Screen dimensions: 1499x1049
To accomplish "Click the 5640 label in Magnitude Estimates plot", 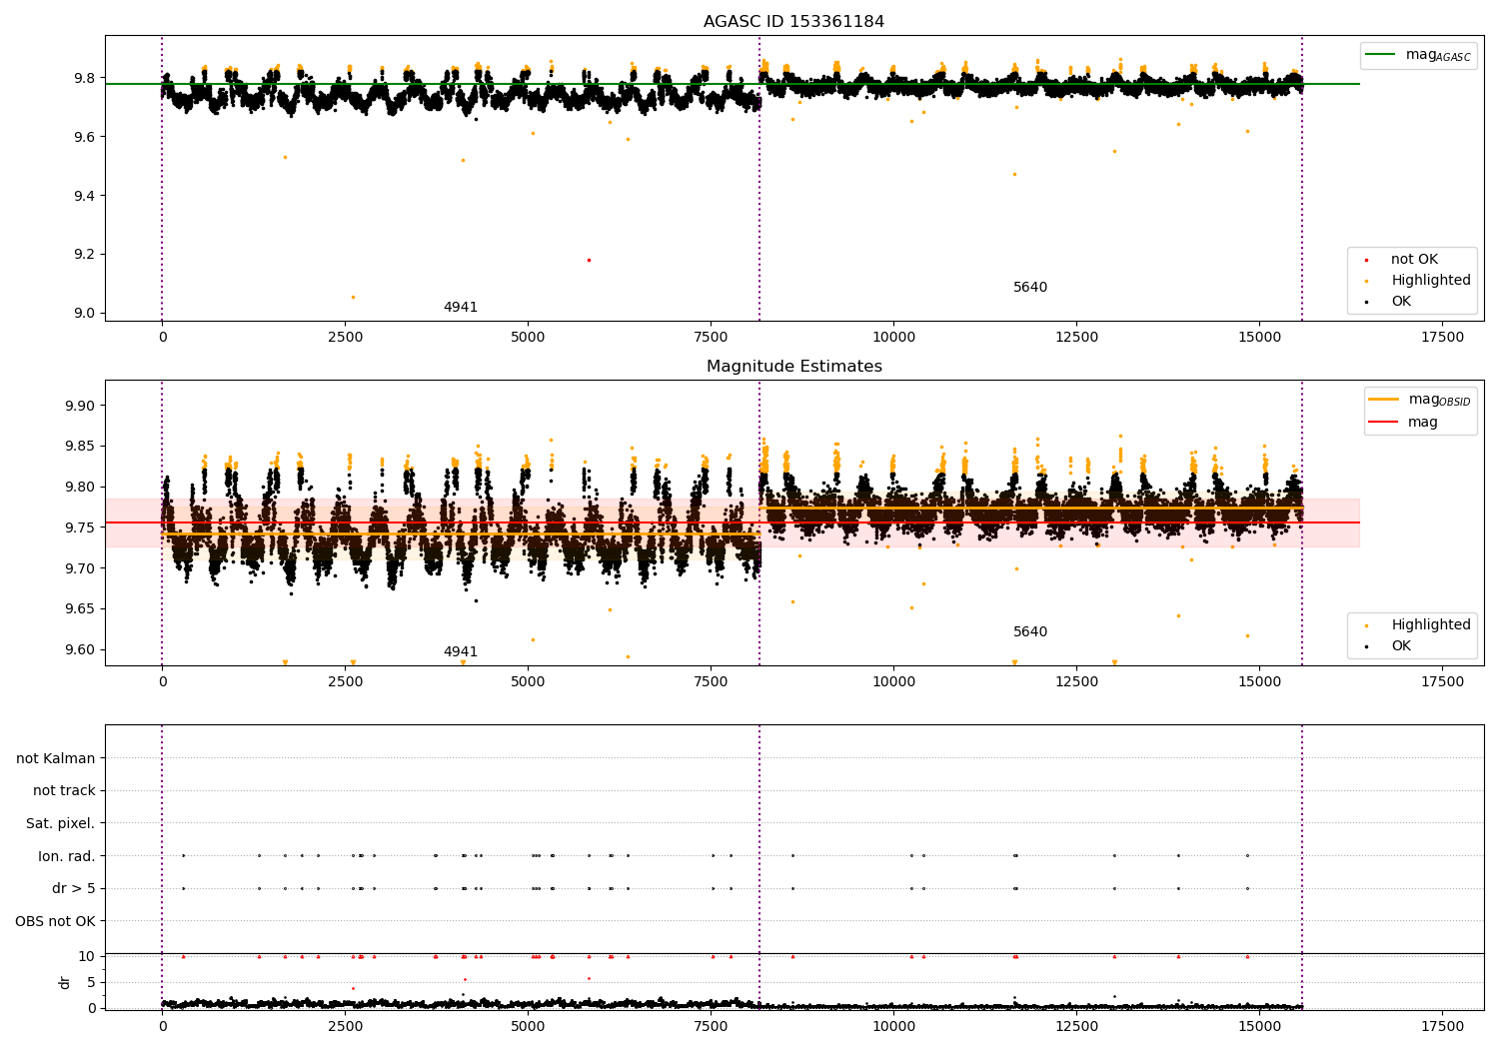I will (1030, 632).
